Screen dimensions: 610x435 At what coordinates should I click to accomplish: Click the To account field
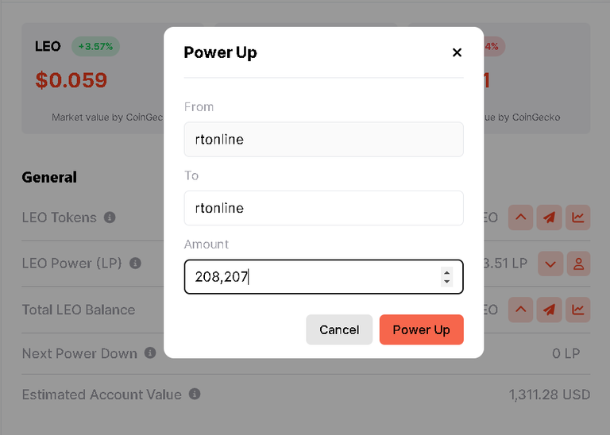point(324,208)
